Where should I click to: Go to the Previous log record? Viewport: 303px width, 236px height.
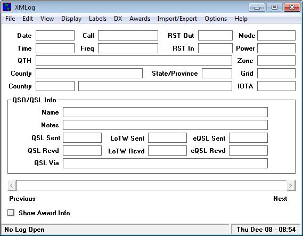coord(22,199)
